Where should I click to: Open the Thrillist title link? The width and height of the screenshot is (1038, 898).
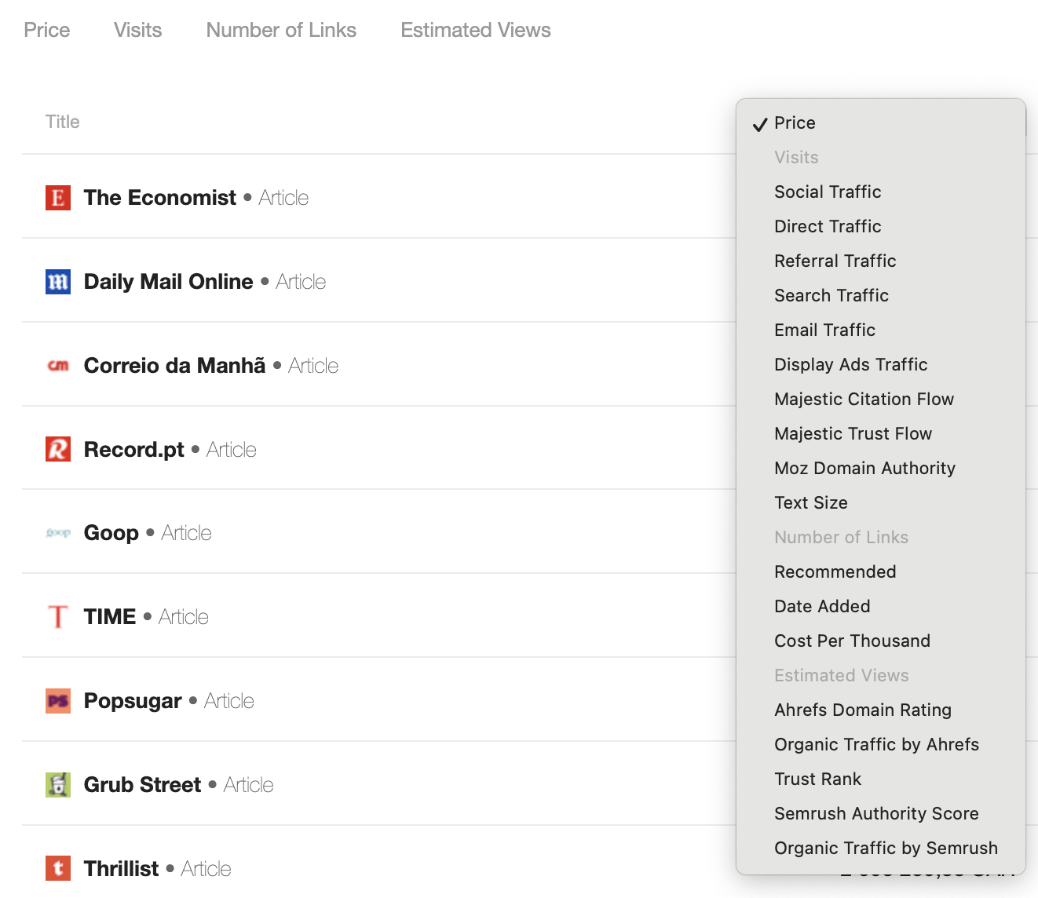(x=122, y=869)
